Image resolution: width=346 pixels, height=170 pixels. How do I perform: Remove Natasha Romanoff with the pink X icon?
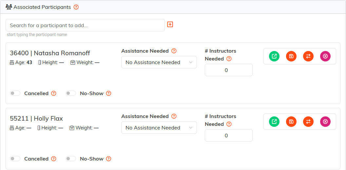coord(325,56)
